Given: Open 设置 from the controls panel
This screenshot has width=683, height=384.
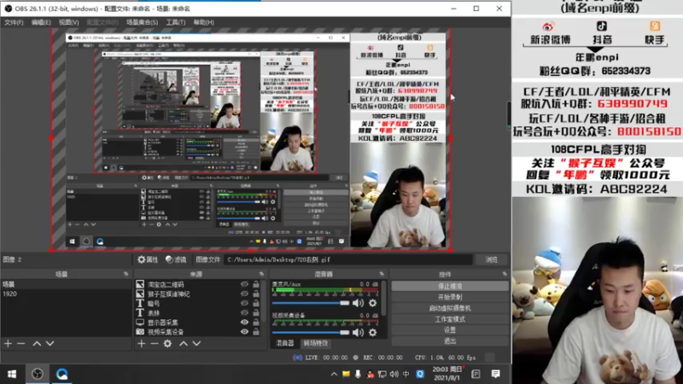Looking at the screenshot, I should pyautogui.click(x=450, y=330).
